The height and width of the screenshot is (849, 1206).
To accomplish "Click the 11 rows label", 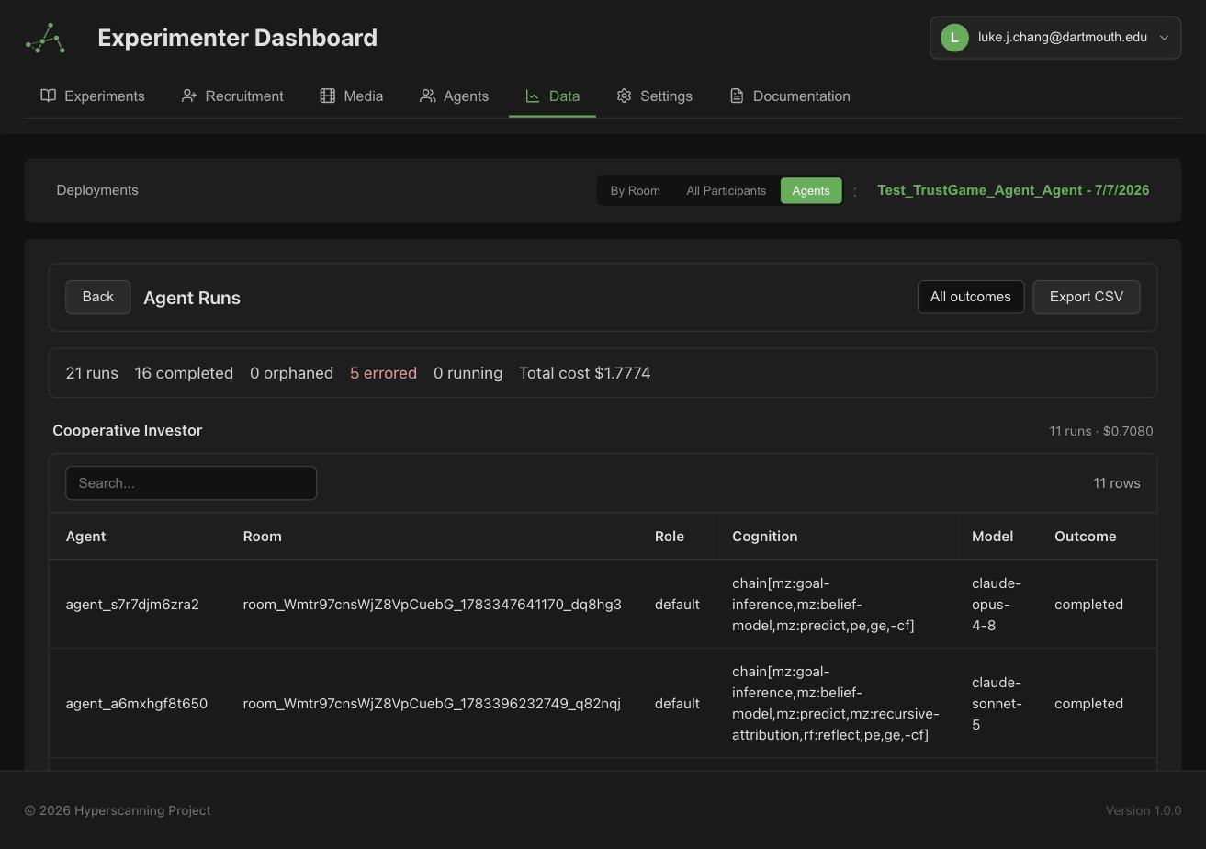I will [x=1117, y=483].
